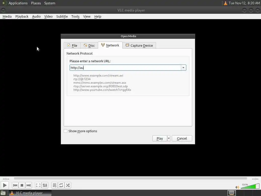Adjust the volume slider
Screen dimensions: 261x196
tap(250, 186)
